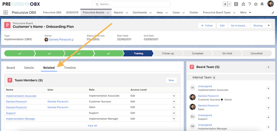
Task: Switch to the Details tab
Action: [x=29, y=68]
